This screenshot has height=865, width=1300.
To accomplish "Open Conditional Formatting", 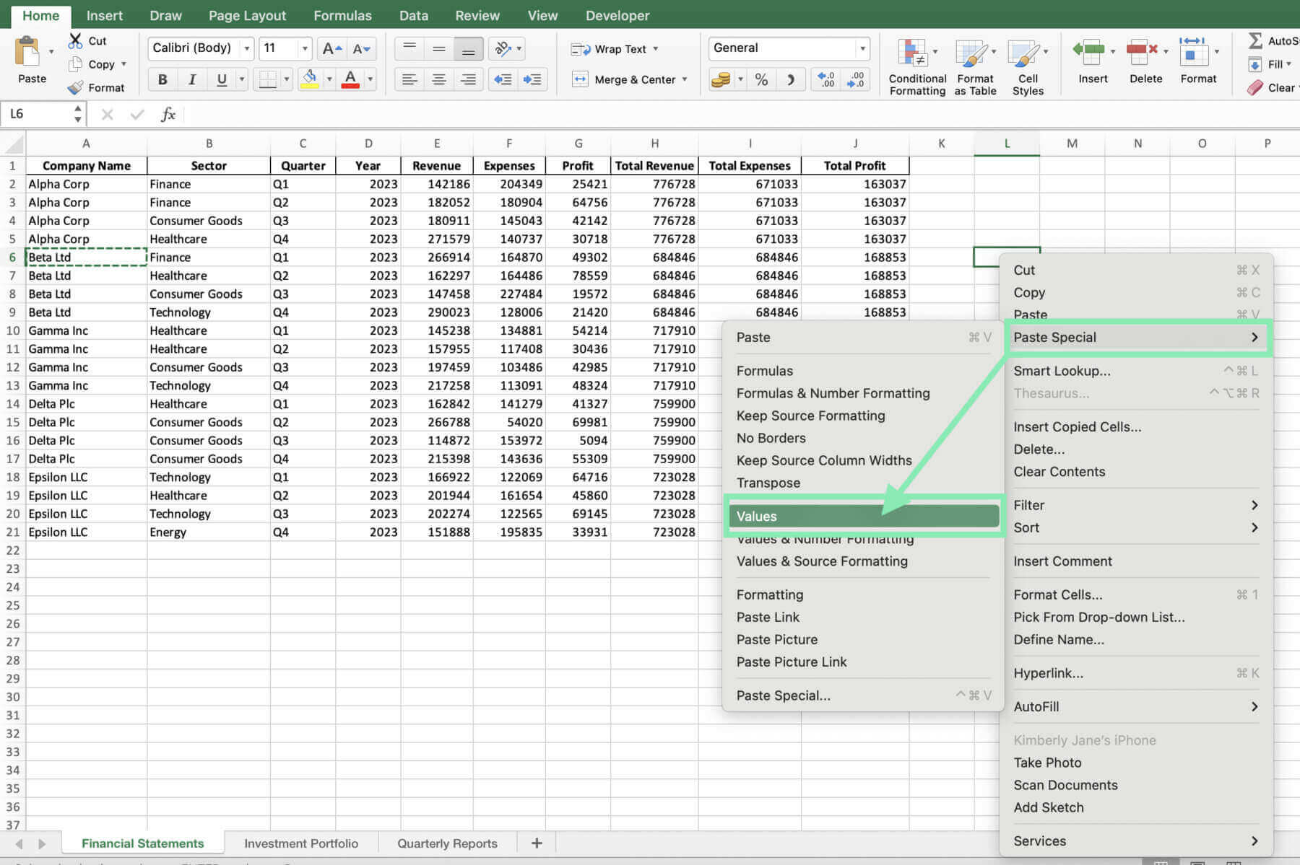I will (x=917, y=67).
